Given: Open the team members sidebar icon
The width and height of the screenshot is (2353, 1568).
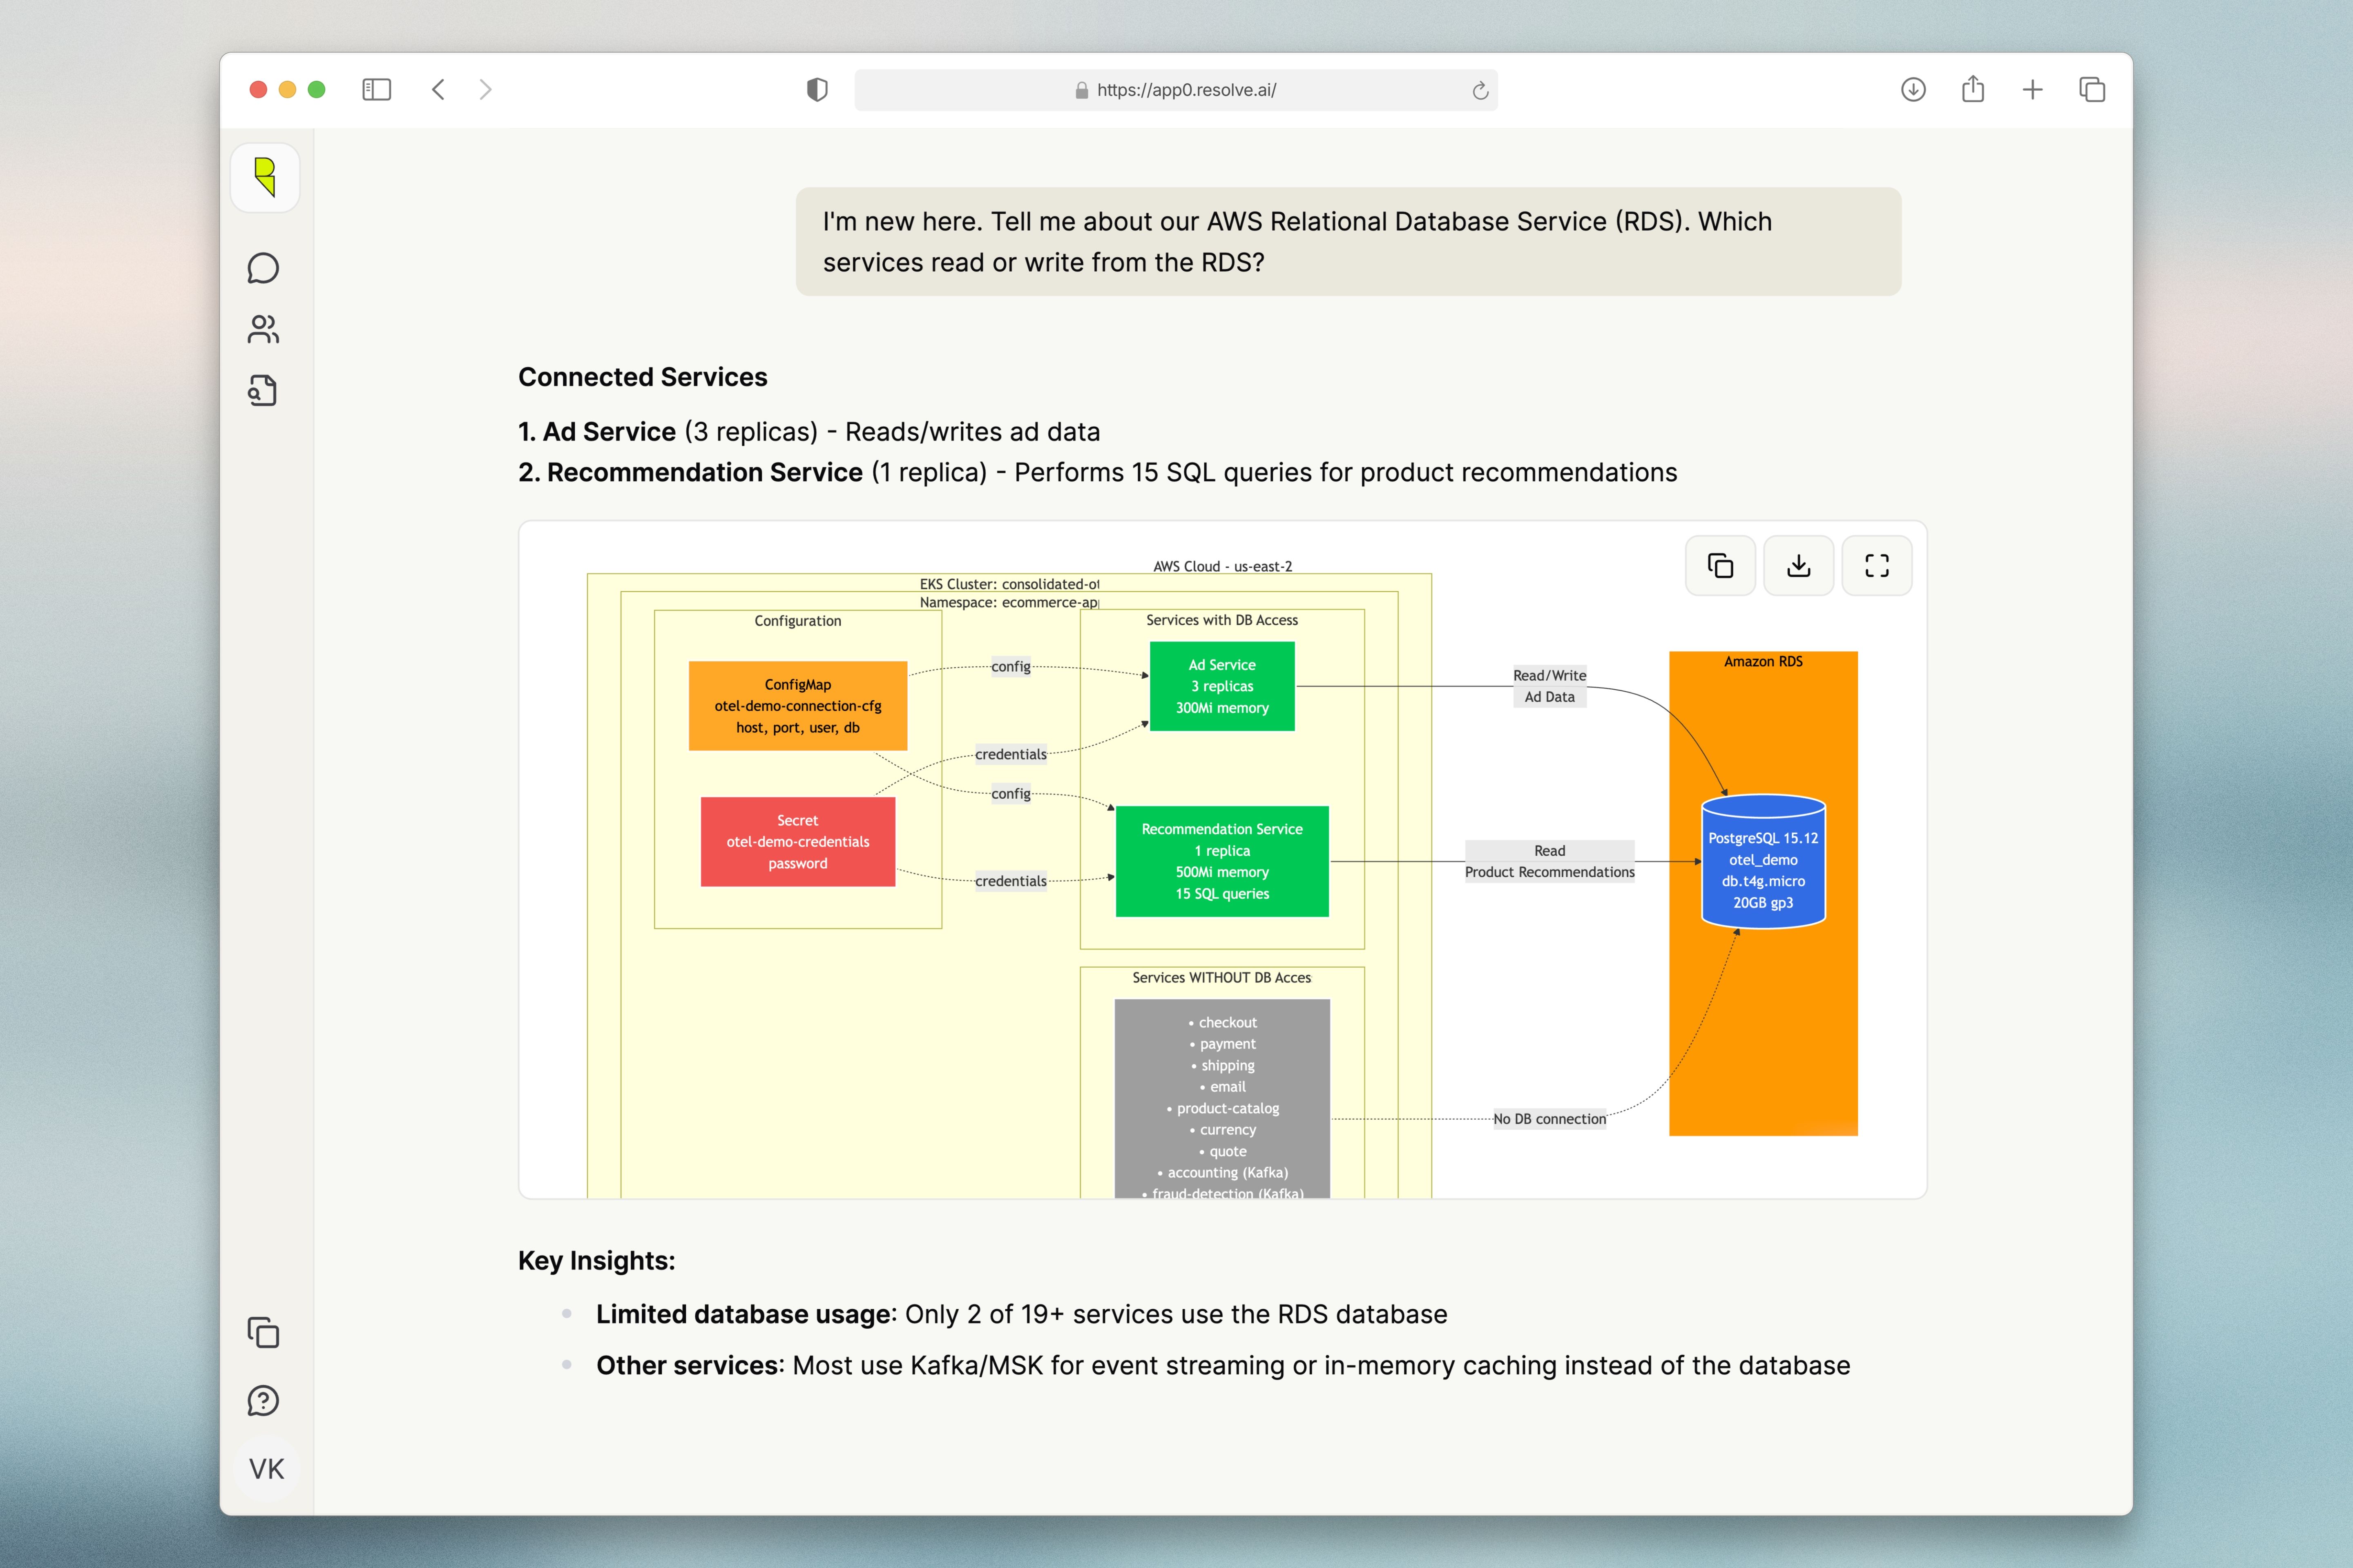Looking at the screenshot, I should pos(263,329).
